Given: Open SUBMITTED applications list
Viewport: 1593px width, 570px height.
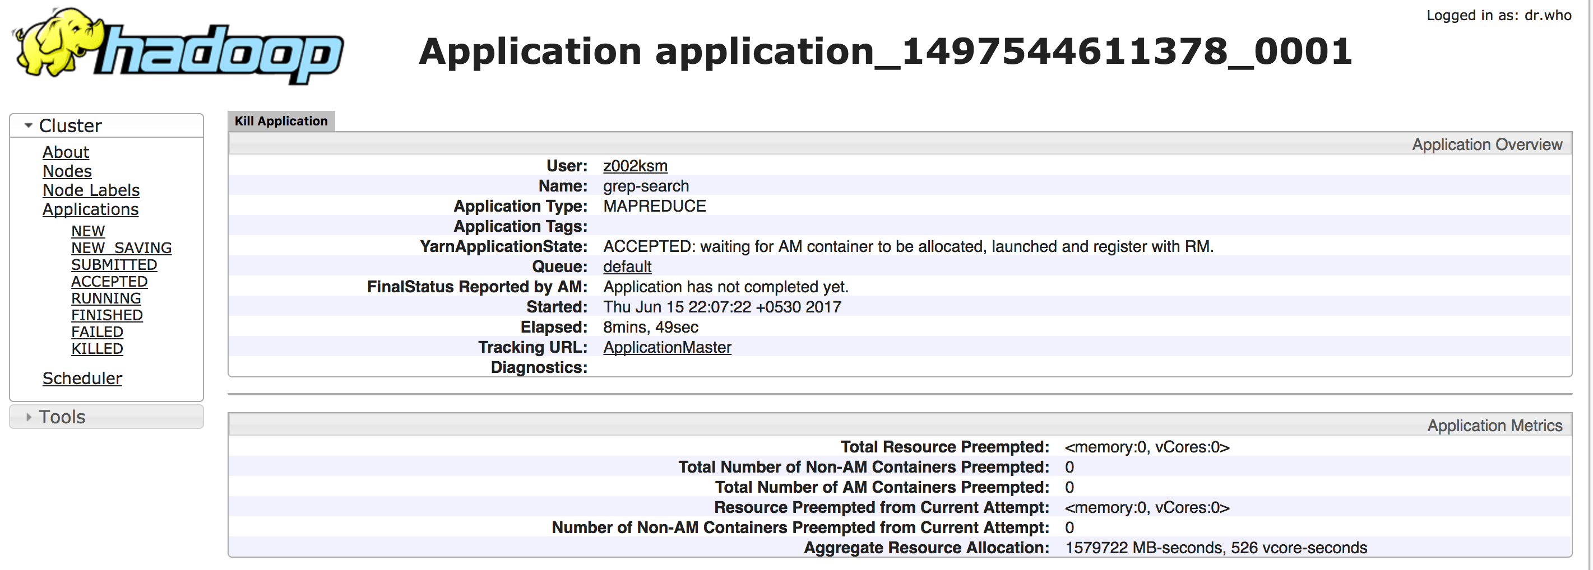Looking at the screenshot, I should pyautogui.click(x=114, y=264).
